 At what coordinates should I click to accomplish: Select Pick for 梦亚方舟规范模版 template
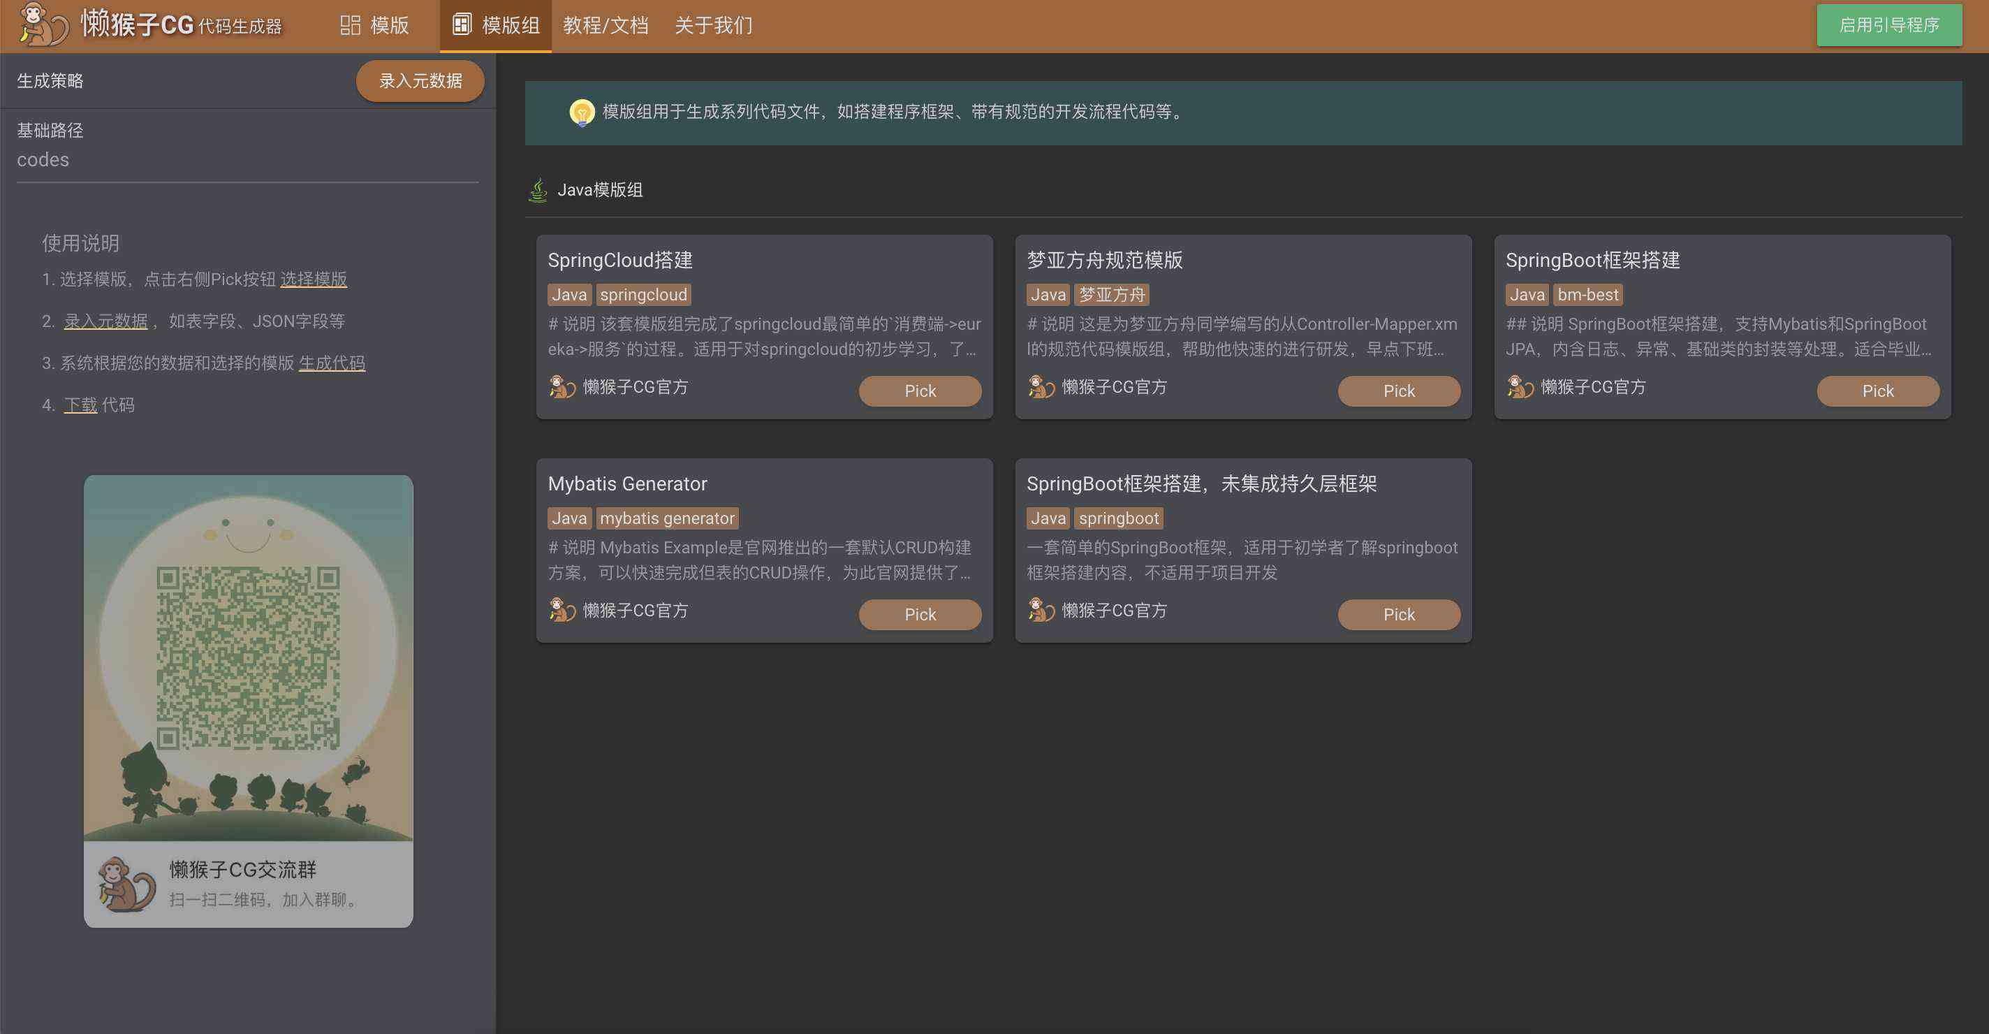point(1398,391)
